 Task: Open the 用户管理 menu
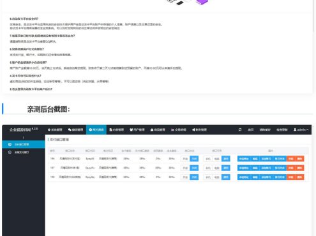click(x=137, y=129)
